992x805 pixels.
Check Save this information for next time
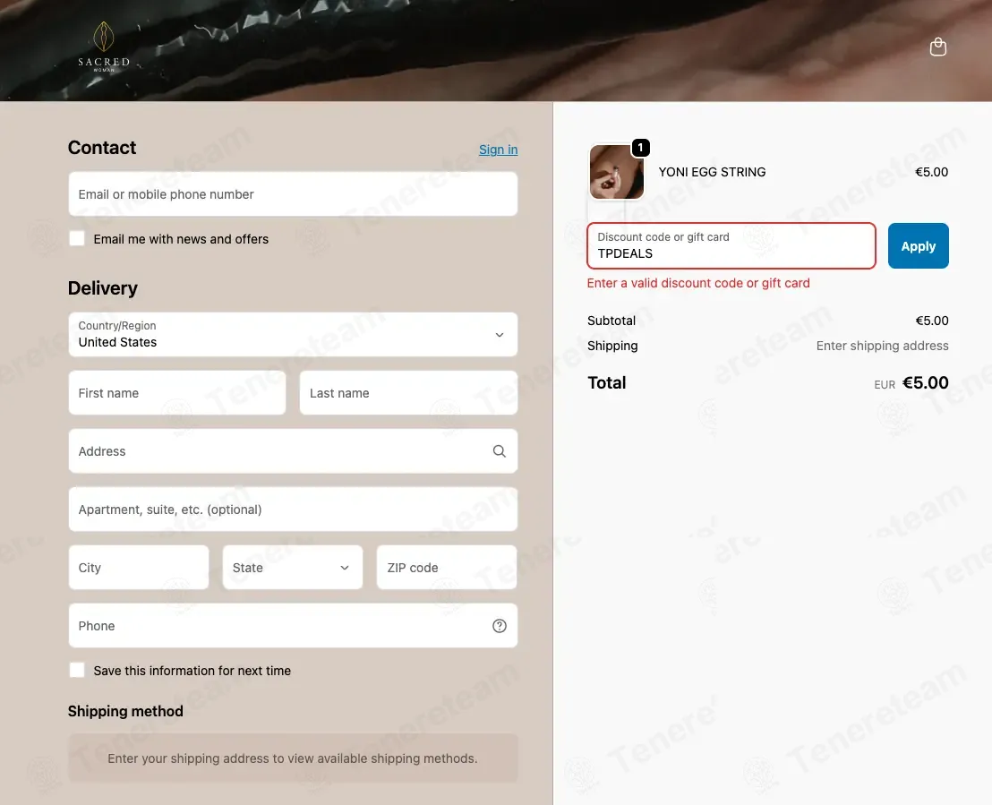[77, 670]
